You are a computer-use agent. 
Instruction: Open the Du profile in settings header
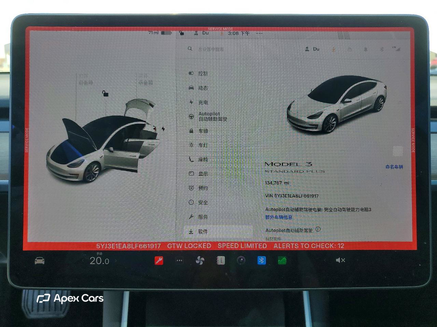pos(312,49)
